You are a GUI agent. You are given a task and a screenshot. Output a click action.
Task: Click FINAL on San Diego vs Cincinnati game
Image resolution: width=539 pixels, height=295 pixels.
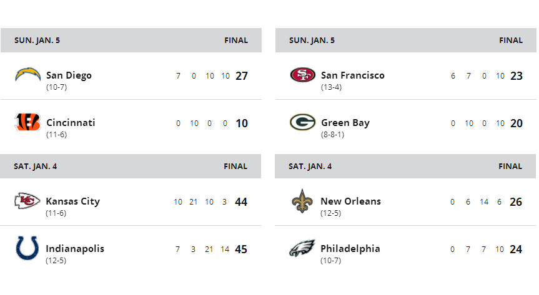tap(236, 40)
